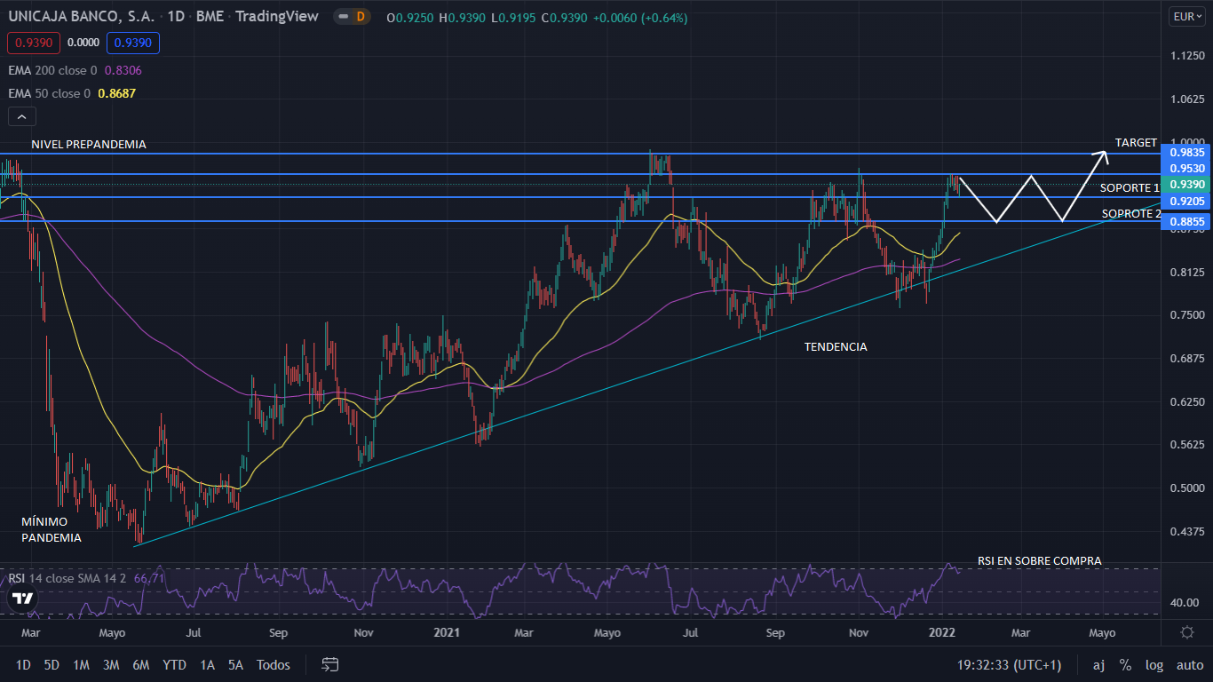This screenshot has height=682, width=1213.
Task: Toggle the percent scale option
Action: (x=1125, y=664)
